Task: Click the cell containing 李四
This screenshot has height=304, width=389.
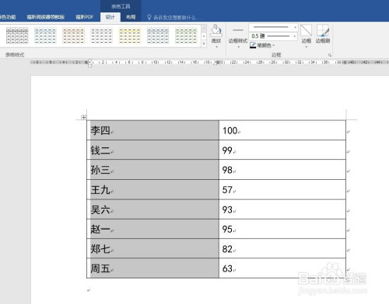Action: point(152,130)
